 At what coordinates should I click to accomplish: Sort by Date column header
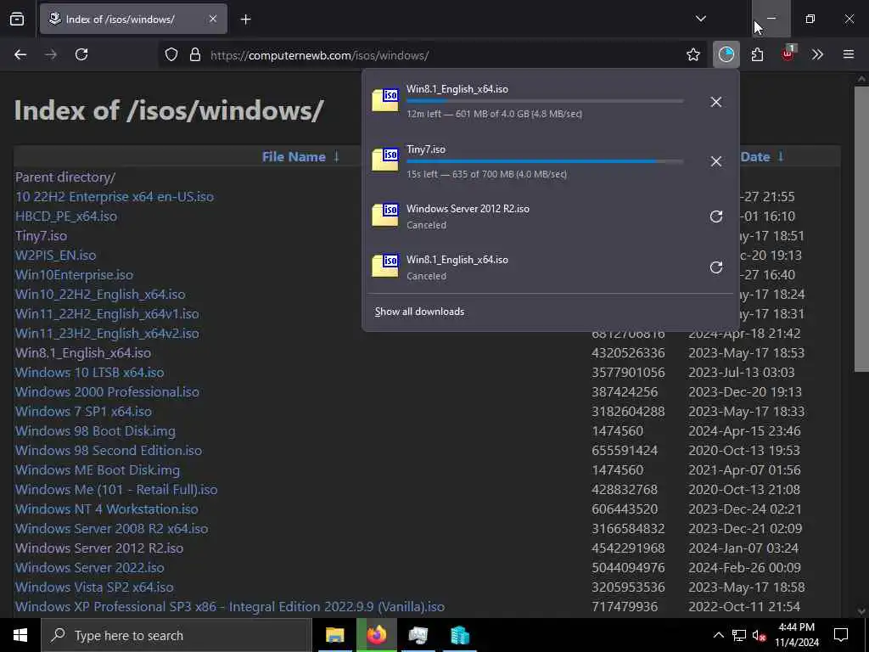[754, 157]
